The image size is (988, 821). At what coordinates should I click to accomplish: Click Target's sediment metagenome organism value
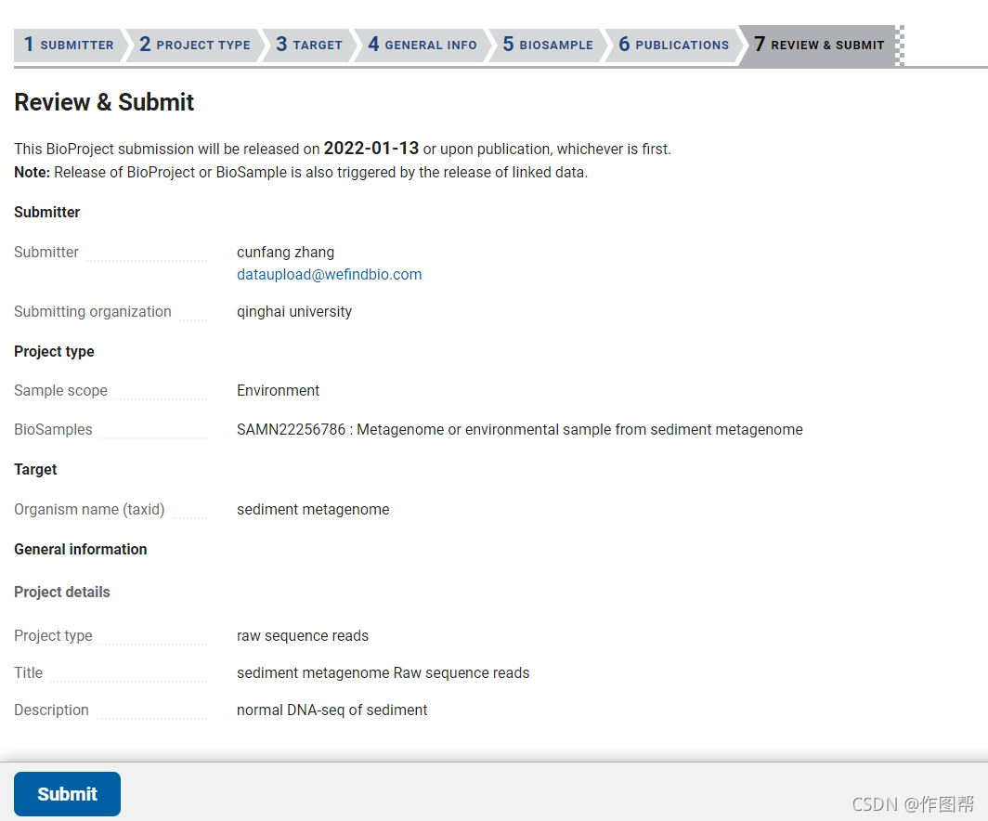click(313, 509)
